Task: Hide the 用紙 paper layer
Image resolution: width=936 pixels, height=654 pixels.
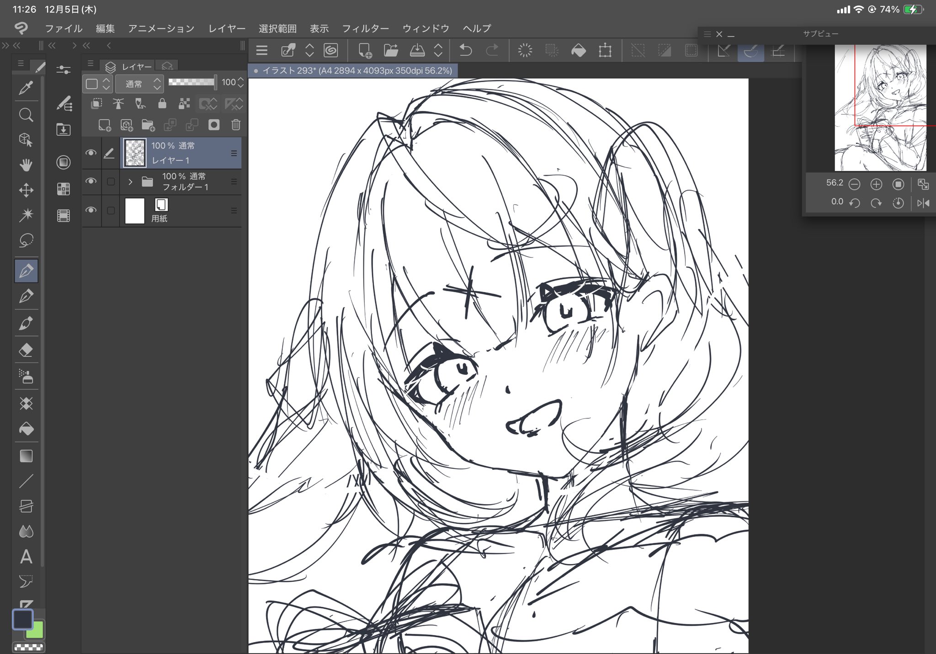Action: (x=91, y=210)
